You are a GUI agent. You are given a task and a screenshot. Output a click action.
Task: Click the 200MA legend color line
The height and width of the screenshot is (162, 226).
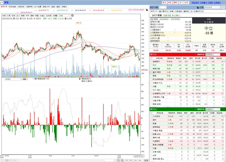18,13
